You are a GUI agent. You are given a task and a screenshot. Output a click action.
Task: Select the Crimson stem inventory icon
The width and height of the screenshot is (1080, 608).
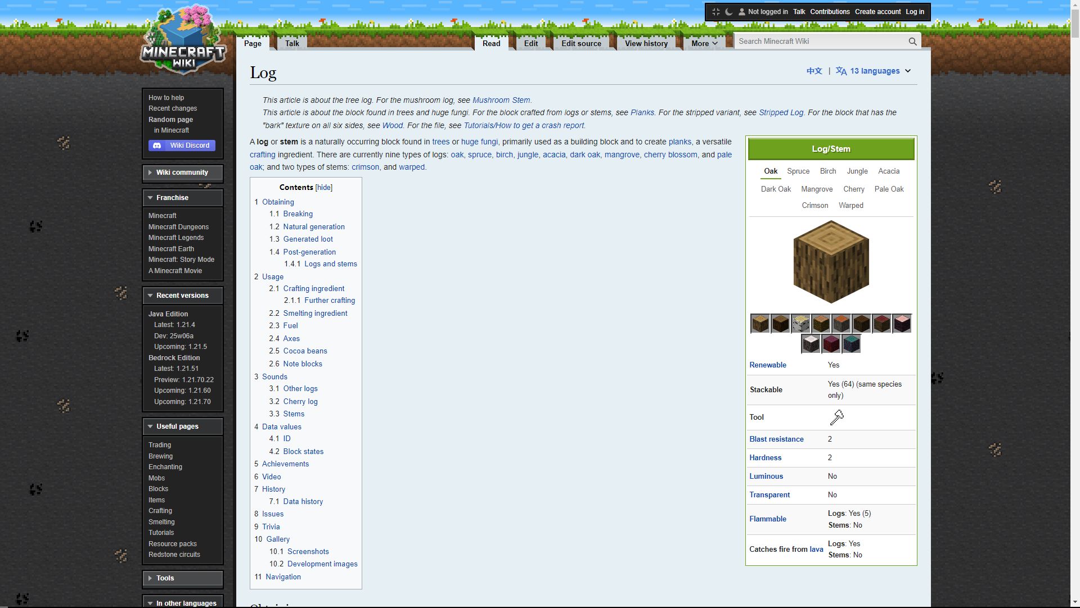[x=831, y=344]
